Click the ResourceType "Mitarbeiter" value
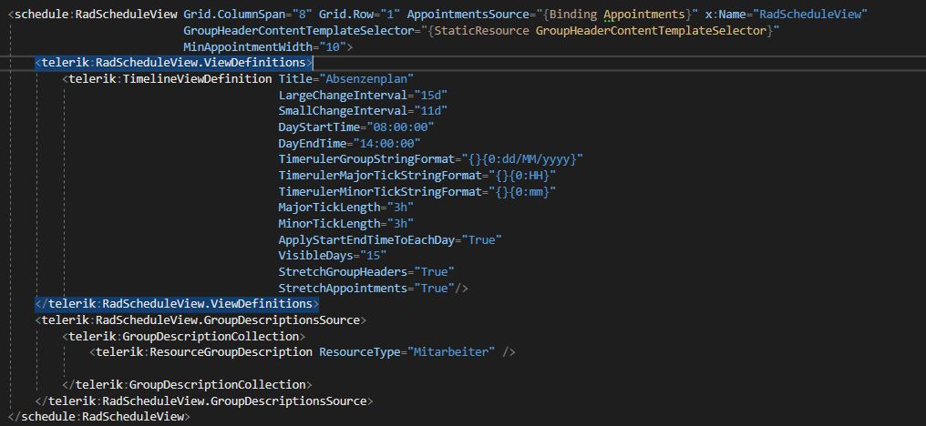Viewport: 926px width, 426px height. tap(452, 352)
